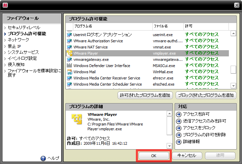
Task: Switch to the ネットワーク section
Action: point(18,40)
